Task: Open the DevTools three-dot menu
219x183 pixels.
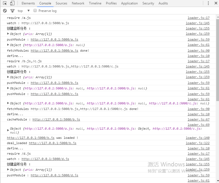Action: (208, 3)
